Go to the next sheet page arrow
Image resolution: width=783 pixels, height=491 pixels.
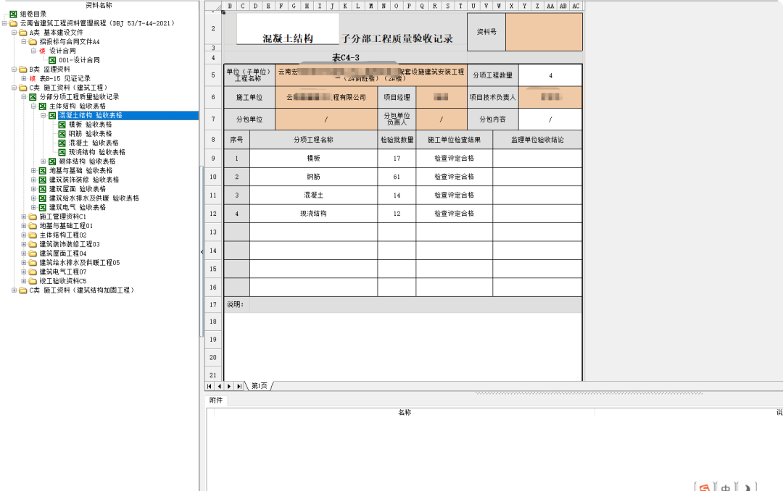tap(229, 386)
